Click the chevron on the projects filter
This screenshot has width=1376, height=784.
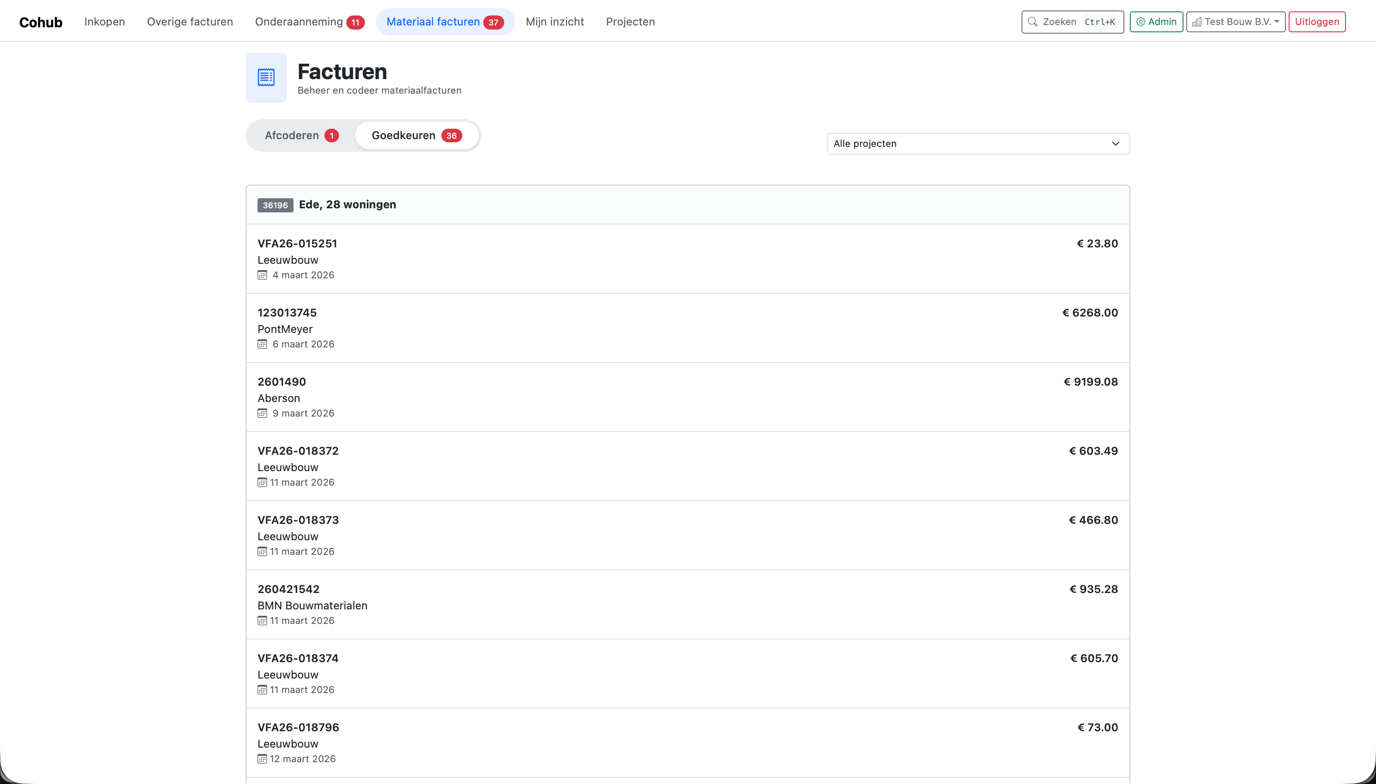coord(1115,143)
